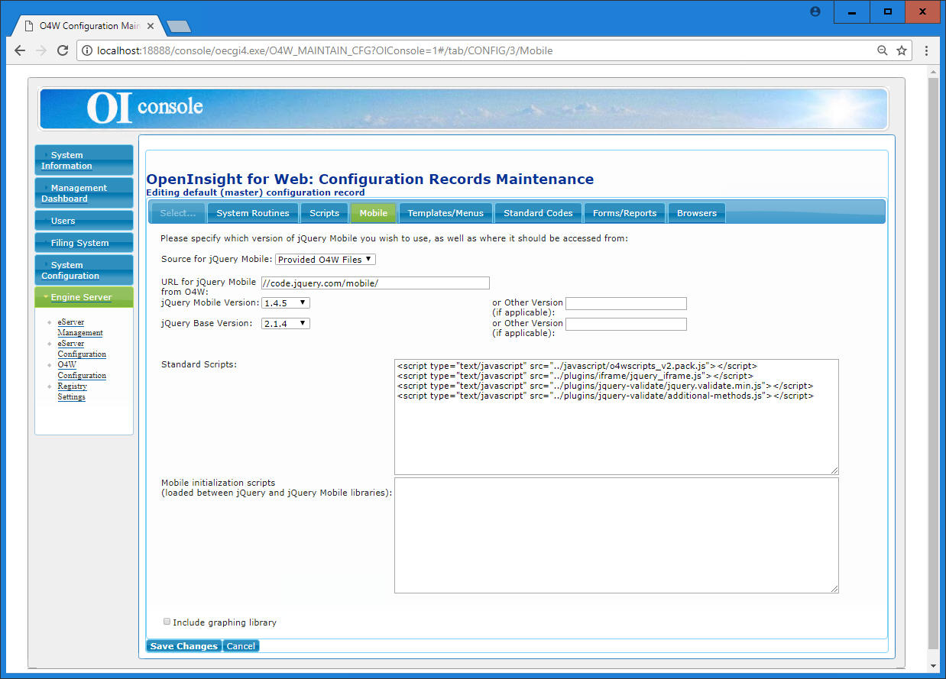Click the o4wscripts_v2.pack.js script line

(x=577, y=366)
